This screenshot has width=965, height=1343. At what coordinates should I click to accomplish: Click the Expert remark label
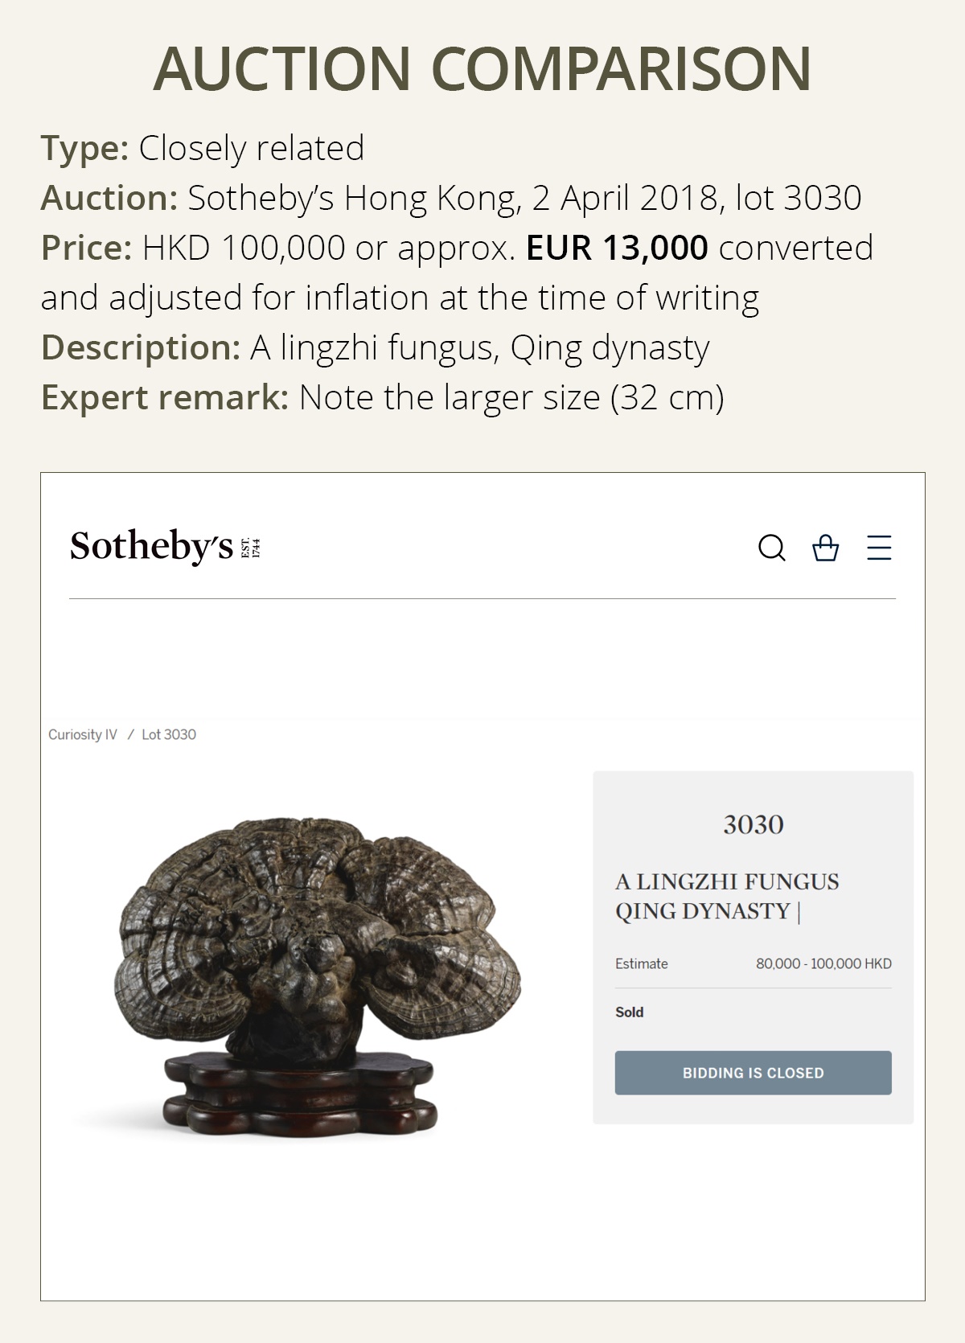click(164, 397)
